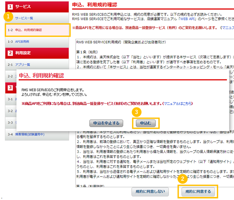Go to 2-1 アプリ一覧 in sidebar

23,64
